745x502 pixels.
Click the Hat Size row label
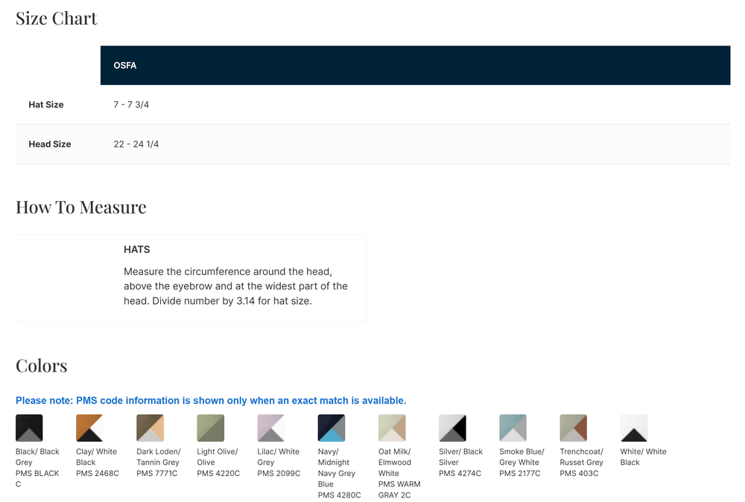point(46,105)
